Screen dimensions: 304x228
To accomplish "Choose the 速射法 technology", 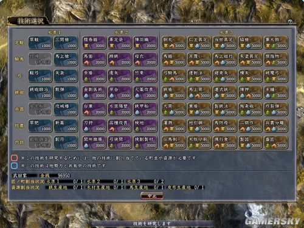I will click(x=199, y=76).
